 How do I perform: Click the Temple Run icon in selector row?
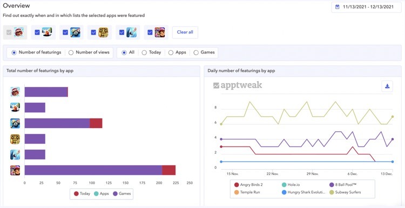[103, 32]
